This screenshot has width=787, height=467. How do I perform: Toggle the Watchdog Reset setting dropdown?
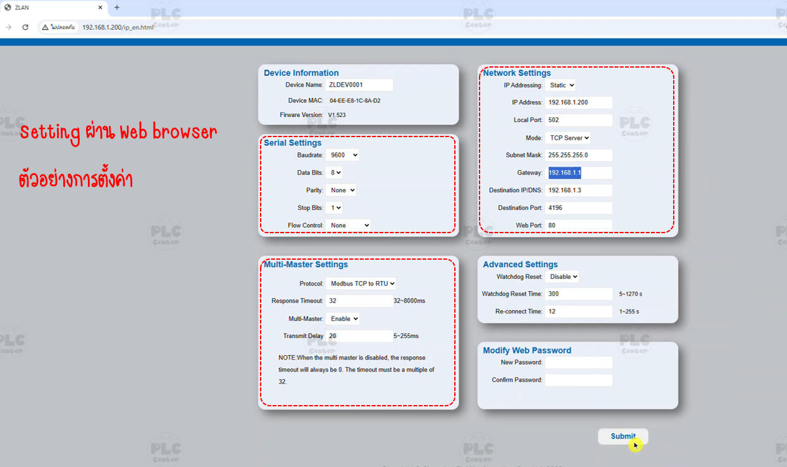(x=563, y=276)
